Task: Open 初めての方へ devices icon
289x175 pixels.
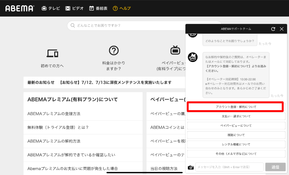Action: pos(52,53)
